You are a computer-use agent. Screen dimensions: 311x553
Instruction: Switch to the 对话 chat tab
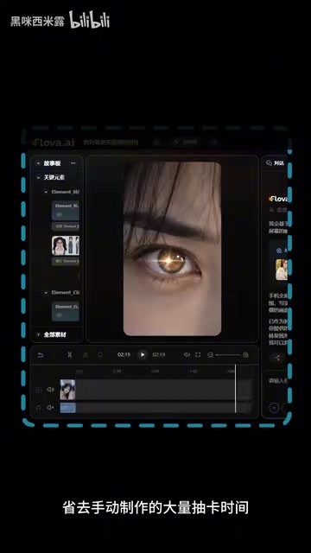275,163
